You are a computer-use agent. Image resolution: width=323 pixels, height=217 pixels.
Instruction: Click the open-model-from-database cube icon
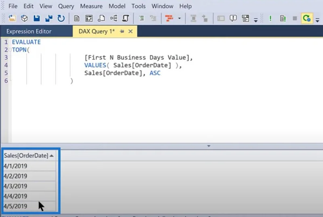click(x=24, y=19)
